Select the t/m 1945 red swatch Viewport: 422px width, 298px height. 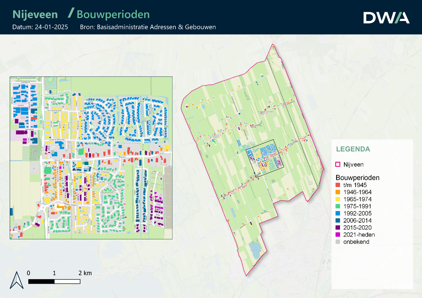338,185
